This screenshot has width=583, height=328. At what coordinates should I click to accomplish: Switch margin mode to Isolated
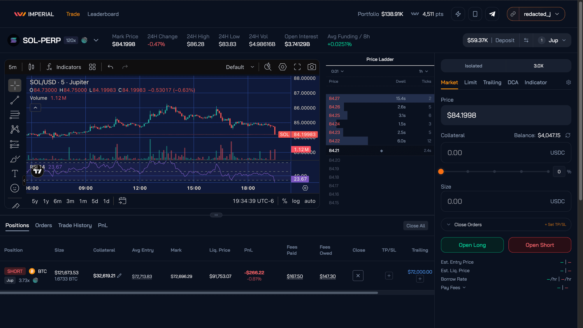[473, 66]
